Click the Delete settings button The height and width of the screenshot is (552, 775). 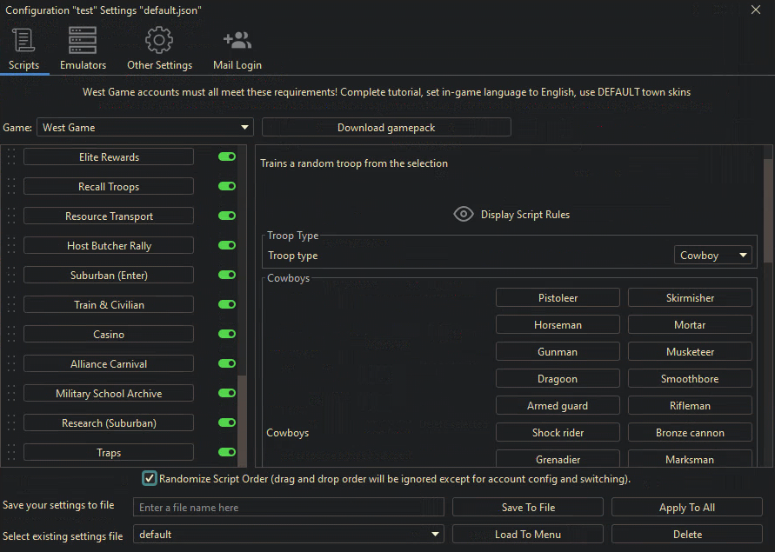click(x=687, y=535)
